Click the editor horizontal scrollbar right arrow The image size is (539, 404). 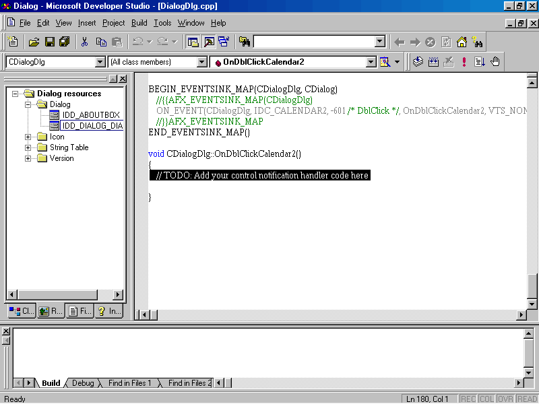pos(521,314)
